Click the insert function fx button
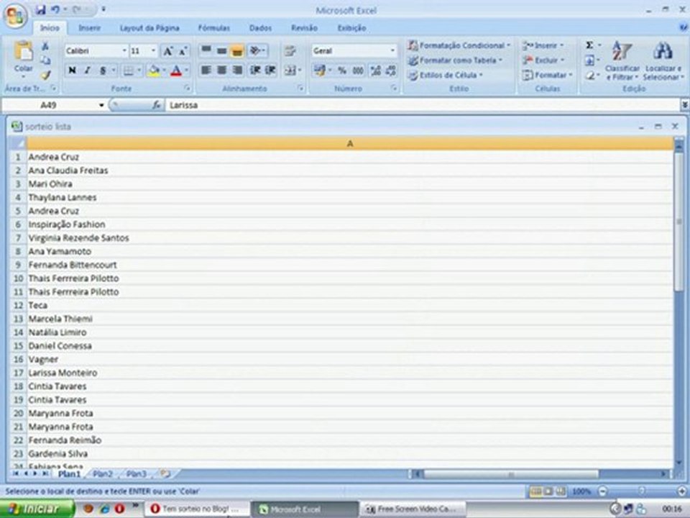690x518 pixels. [x=156, y=105]
